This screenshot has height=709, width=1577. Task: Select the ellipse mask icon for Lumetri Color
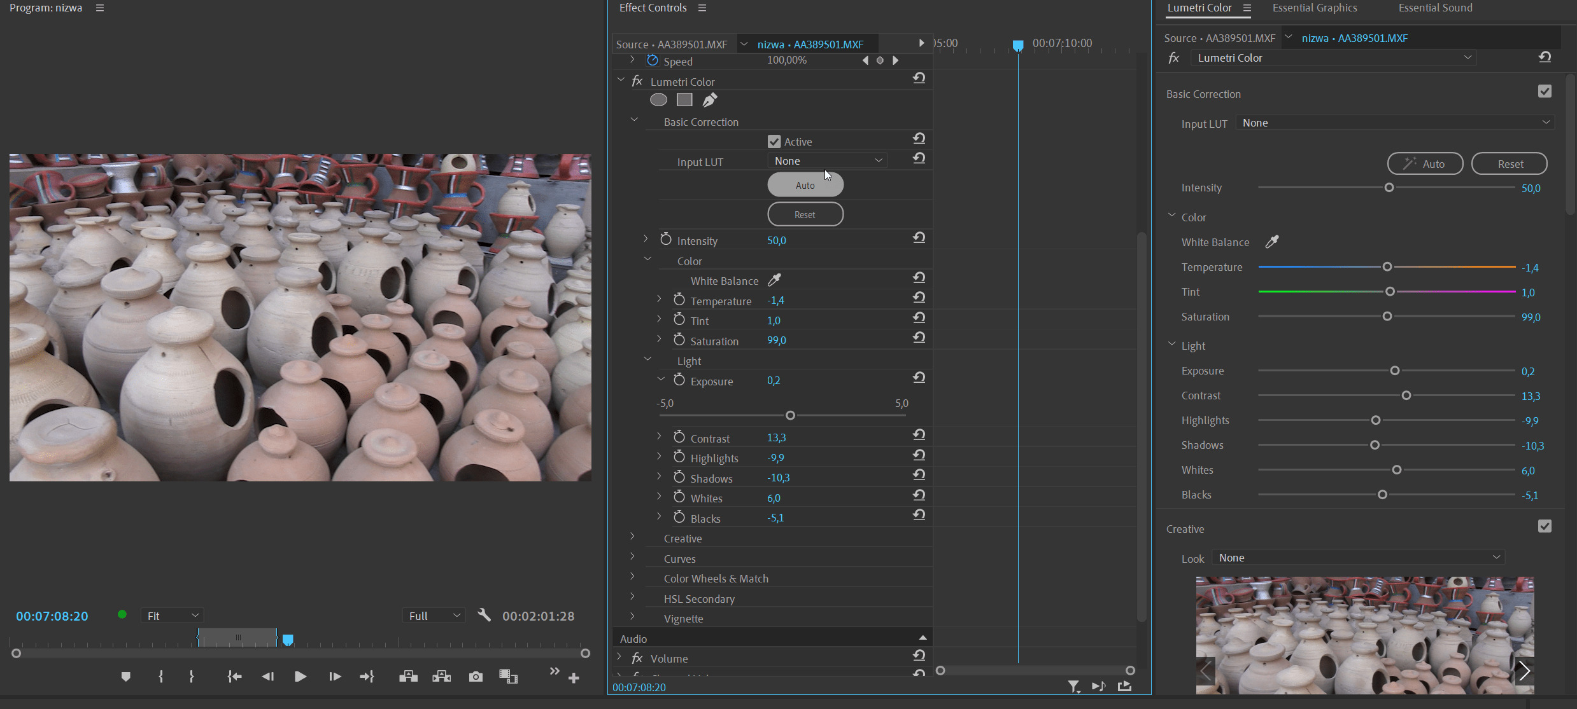(x=658, y=100)
